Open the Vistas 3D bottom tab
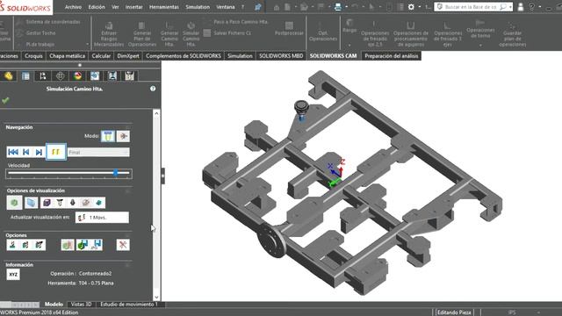Image resolution: width=562 pixels, height=316 pixels. pyautogui.click(x=81, y=305)
